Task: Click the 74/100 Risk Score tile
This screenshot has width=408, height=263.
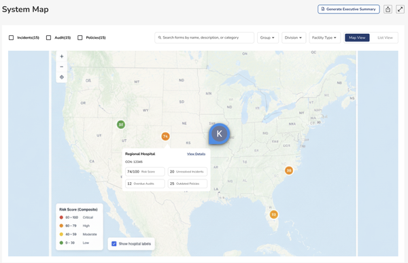Action: click(145, 172)
